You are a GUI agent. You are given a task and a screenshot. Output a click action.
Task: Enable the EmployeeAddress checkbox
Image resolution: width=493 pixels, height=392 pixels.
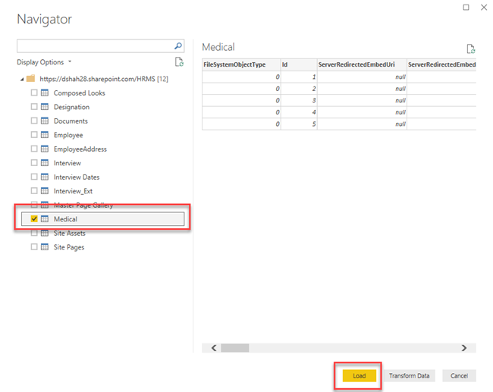(x=34, y=149)
